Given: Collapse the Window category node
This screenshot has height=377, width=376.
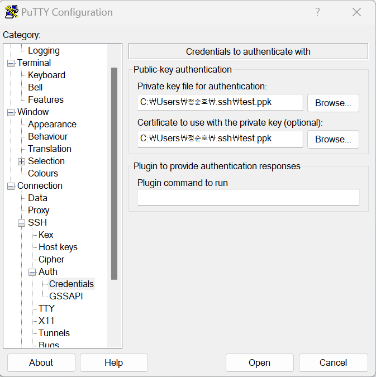Looking at the screenshot, I should [x=11, y=112].
